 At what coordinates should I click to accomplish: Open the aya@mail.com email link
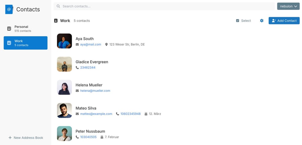pos(91,45)
